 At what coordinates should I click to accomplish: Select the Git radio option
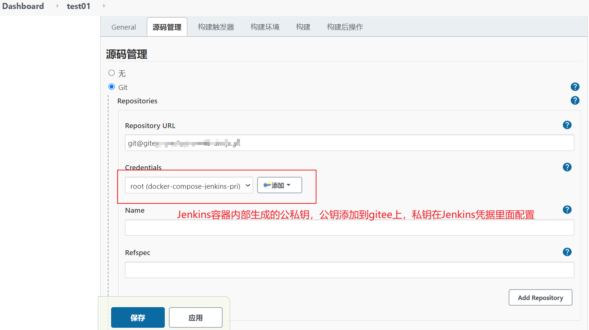pyautogui.click(x=111, y=87)
